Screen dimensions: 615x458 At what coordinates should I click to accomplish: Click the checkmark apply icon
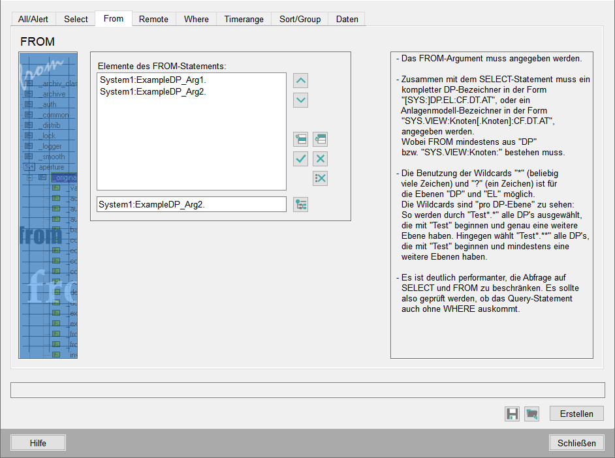(x=300, y=159)
